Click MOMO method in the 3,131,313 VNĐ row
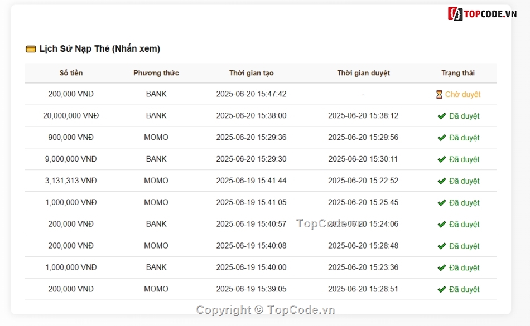This screenshot has height=326, width=530. point(156,181)
